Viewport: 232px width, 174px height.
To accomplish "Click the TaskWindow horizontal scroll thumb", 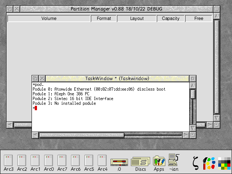I will 82,135.
